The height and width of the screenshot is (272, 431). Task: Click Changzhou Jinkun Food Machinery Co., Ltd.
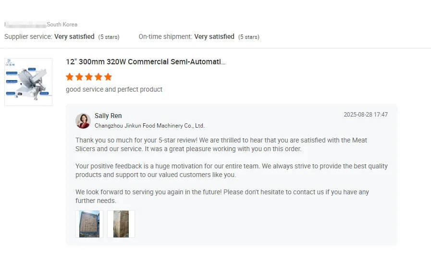coord(149,126)
